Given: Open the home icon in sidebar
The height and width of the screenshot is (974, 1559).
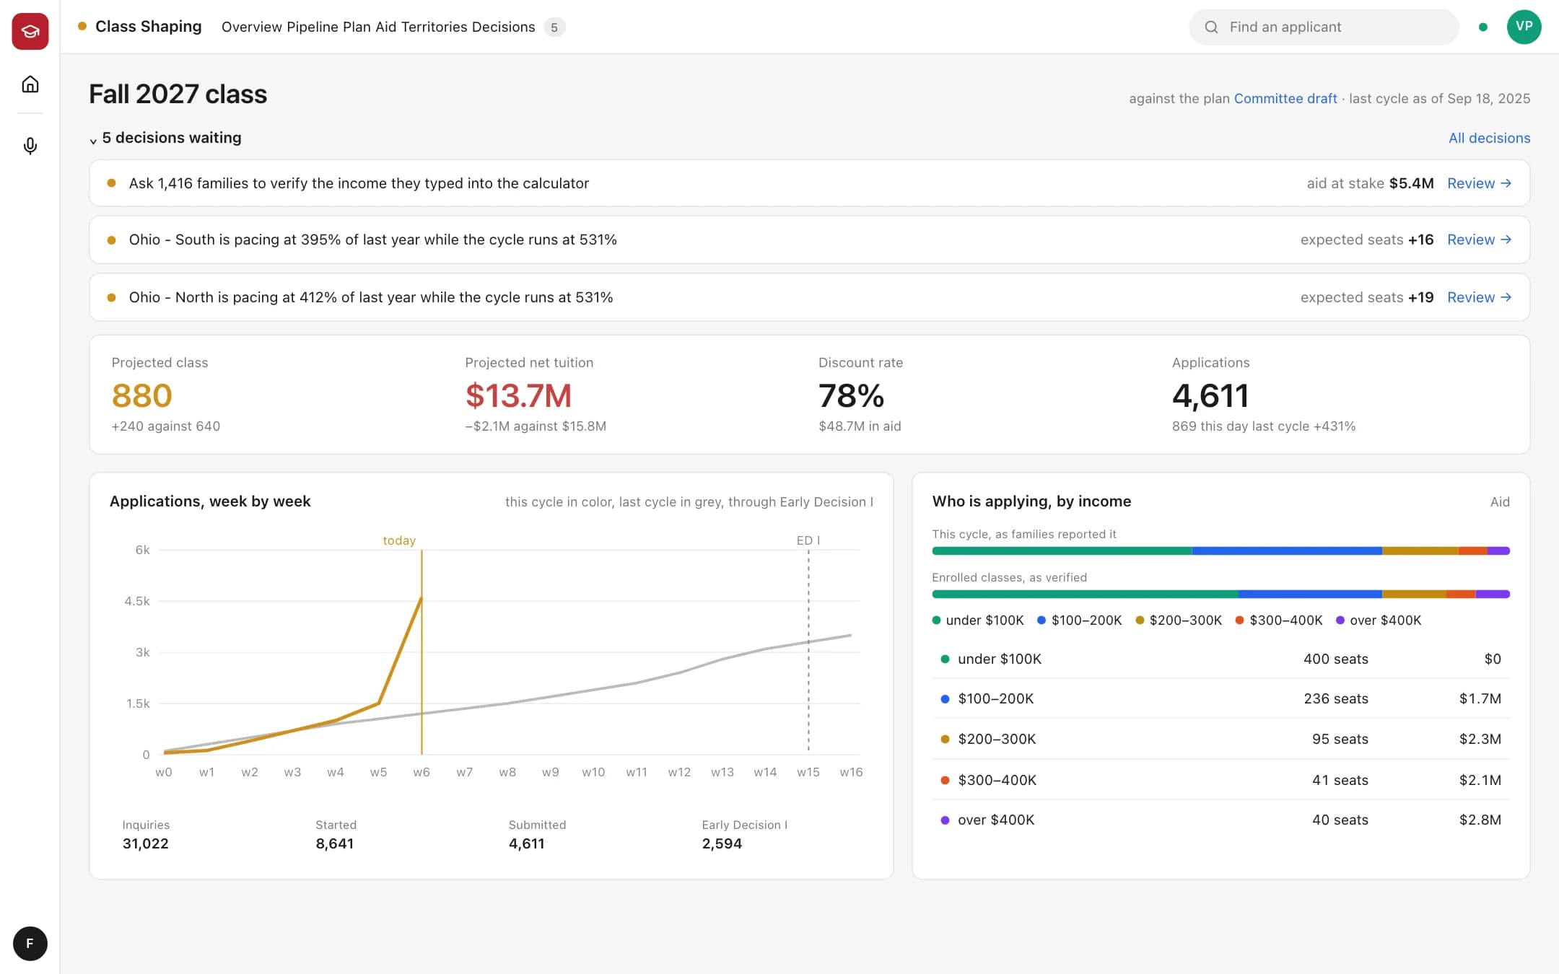Looking at the screenshot, I should click(x=30, y=84).
